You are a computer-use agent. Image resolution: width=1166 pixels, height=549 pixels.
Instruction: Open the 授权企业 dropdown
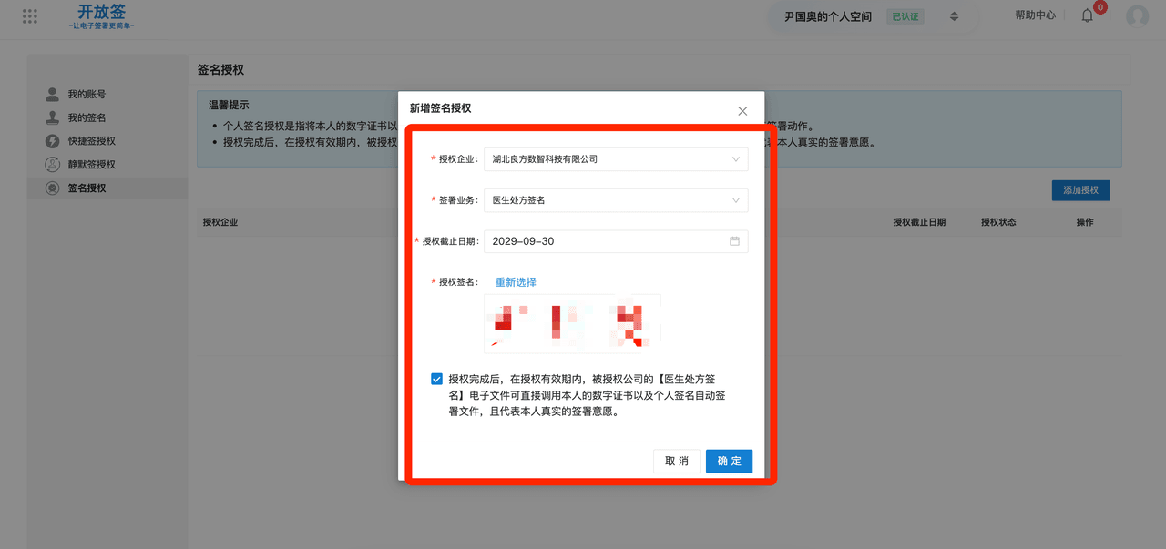(x=616, y=159)
